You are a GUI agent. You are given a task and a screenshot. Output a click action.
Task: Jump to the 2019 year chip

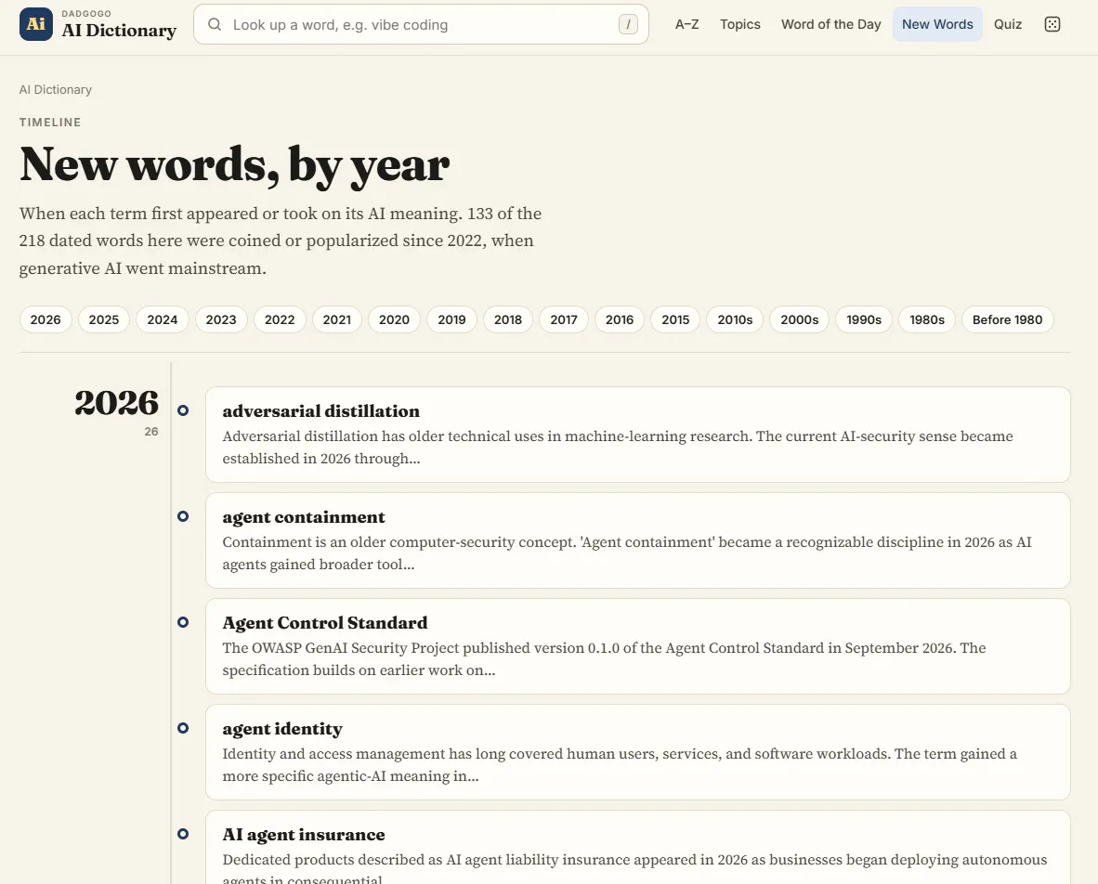(451, 319)
